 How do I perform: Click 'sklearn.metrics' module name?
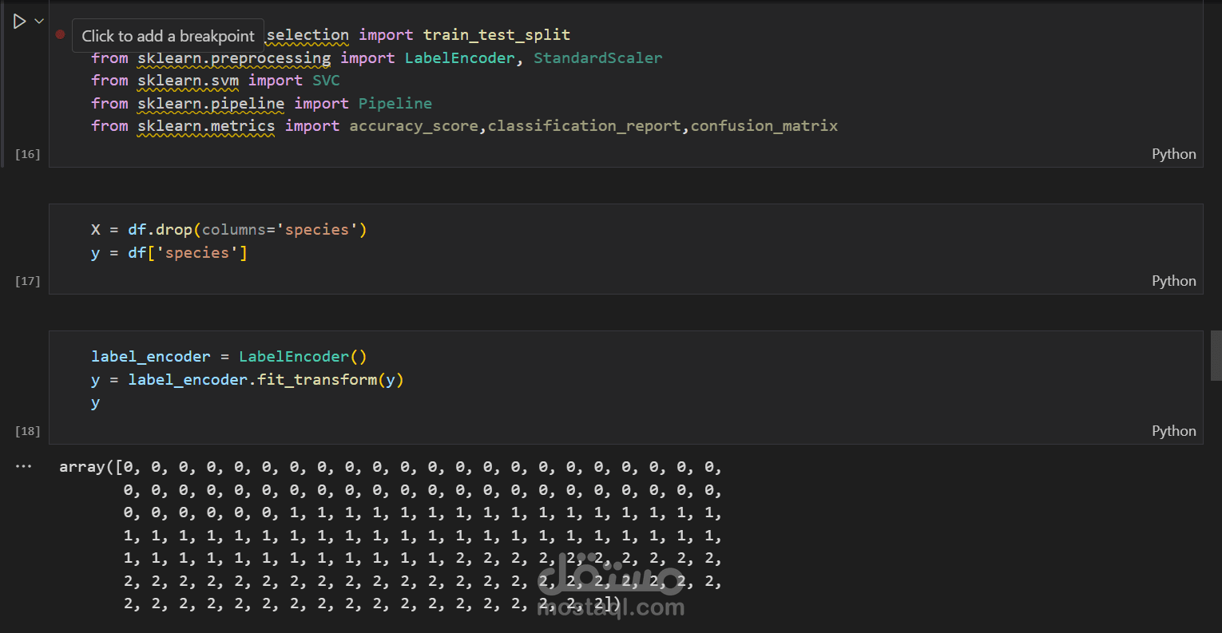click(x=206, y=126)
